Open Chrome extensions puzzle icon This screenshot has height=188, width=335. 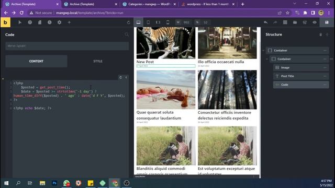tap(305, 13)
